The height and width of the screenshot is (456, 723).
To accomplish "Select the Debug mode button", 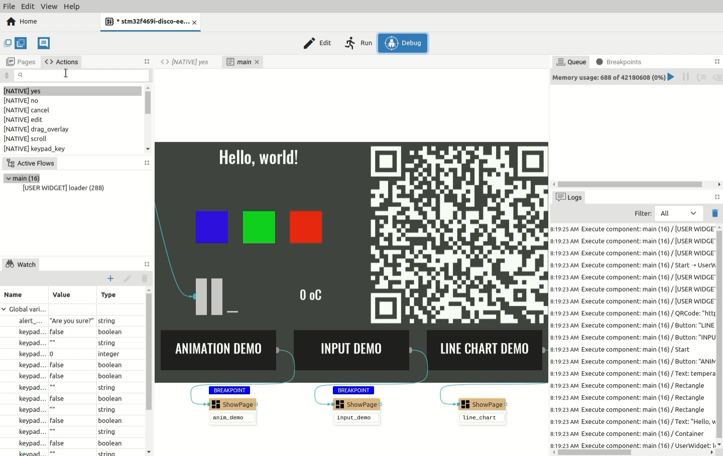I will [403, 43].
